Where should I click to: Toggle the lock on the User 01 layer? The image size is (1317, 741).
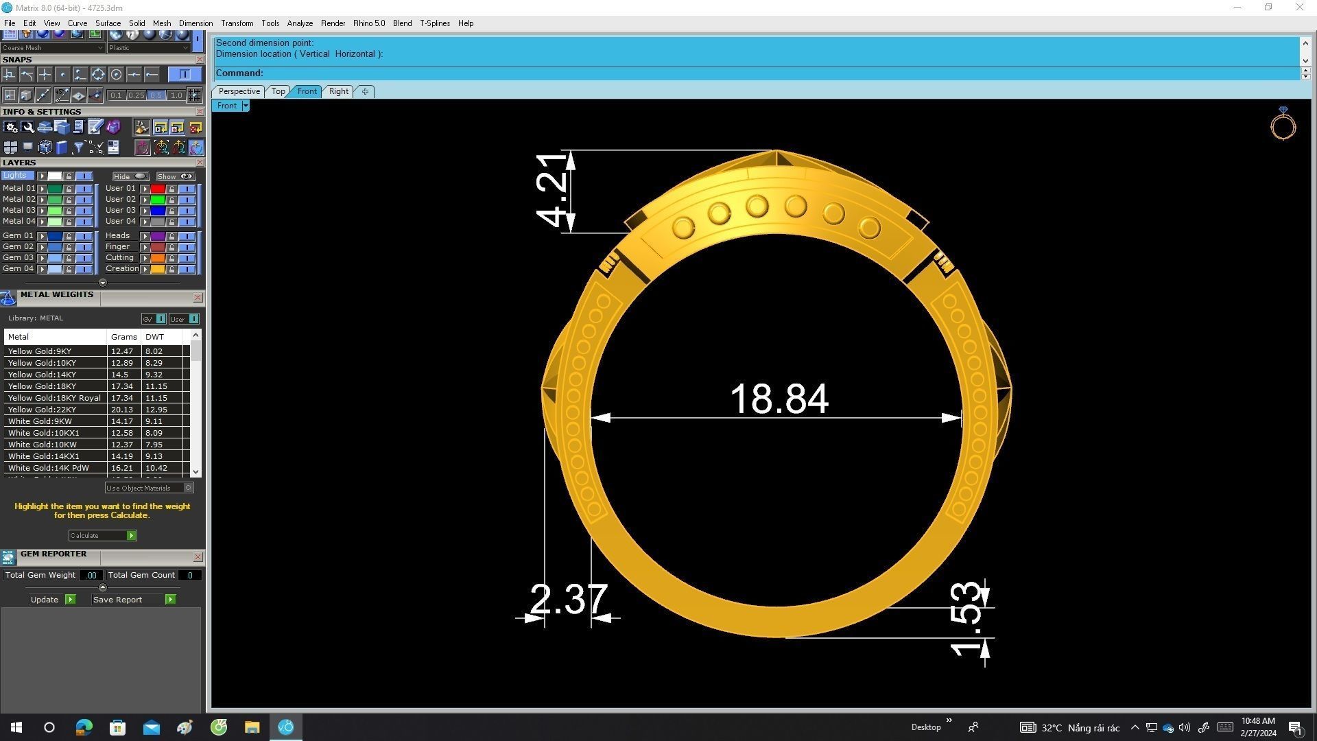tap(171, 189)
